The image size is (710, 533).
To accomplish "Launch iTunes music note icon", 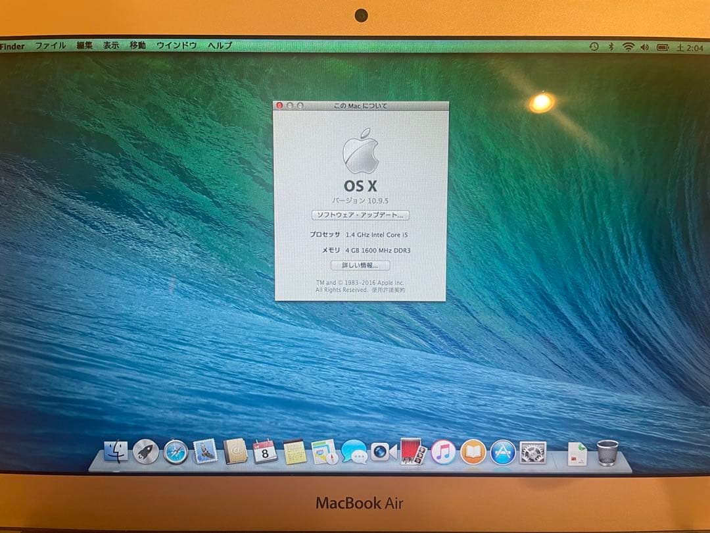I will [443, 452].
